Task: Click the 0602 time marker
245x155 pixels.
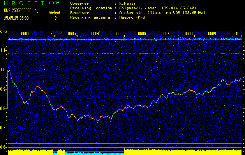Action: [48, 34]
